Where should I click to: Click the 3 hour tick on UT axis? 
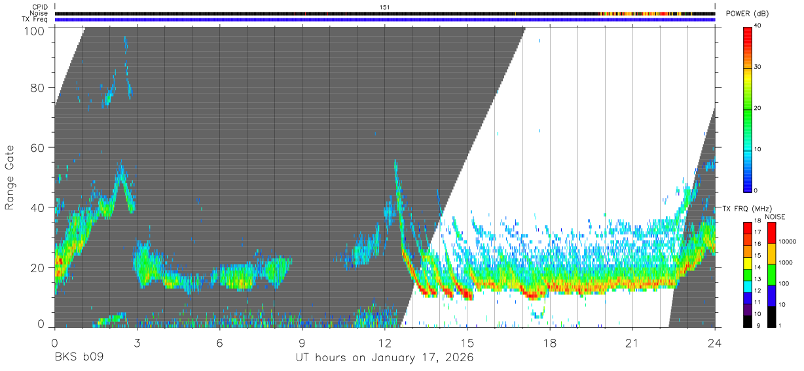pos(137,342)
